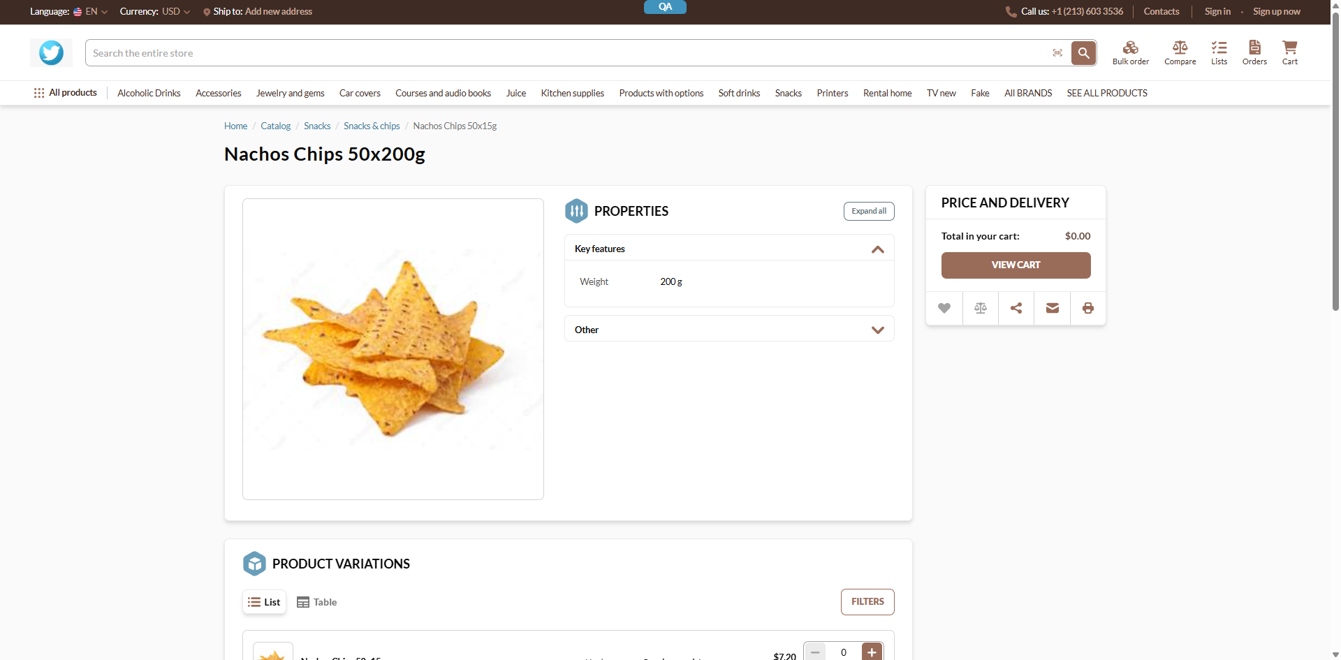
Task: Email product envelope icon
Action: pyautogui.click(x=1053, y=308)
